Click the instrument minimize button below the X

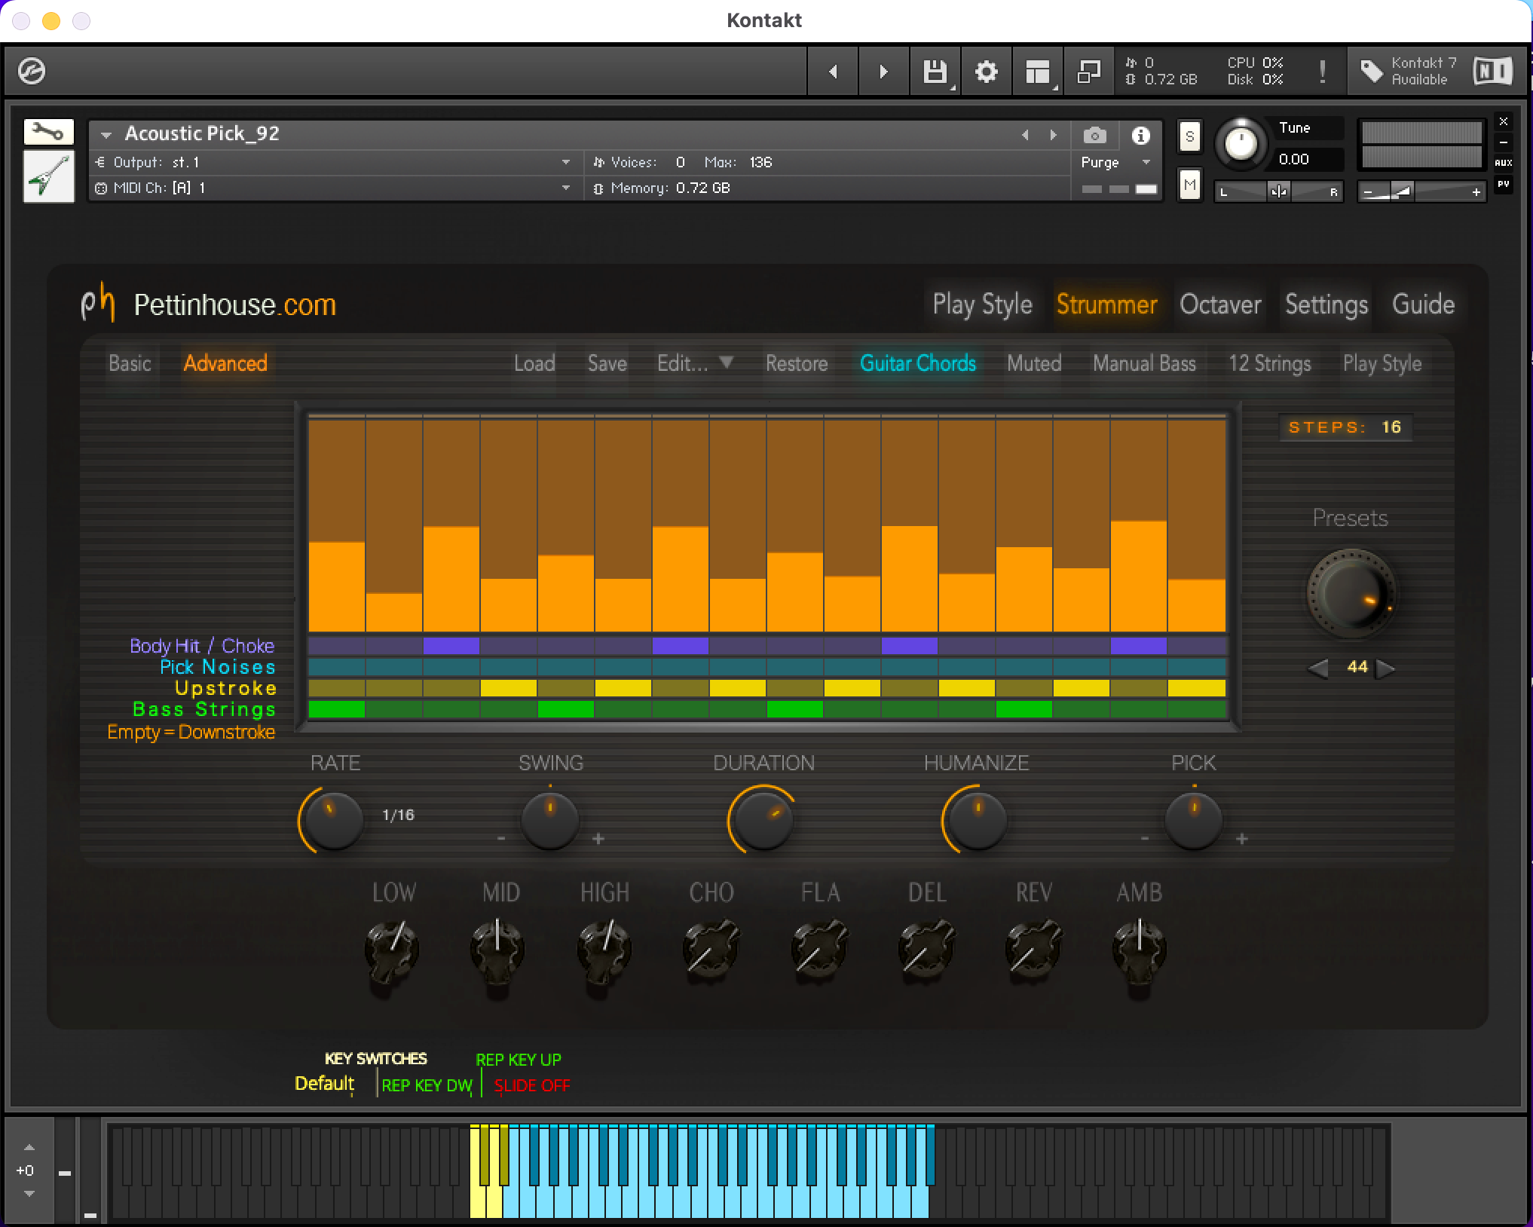pyautogui.click(x=1504, y=142)
